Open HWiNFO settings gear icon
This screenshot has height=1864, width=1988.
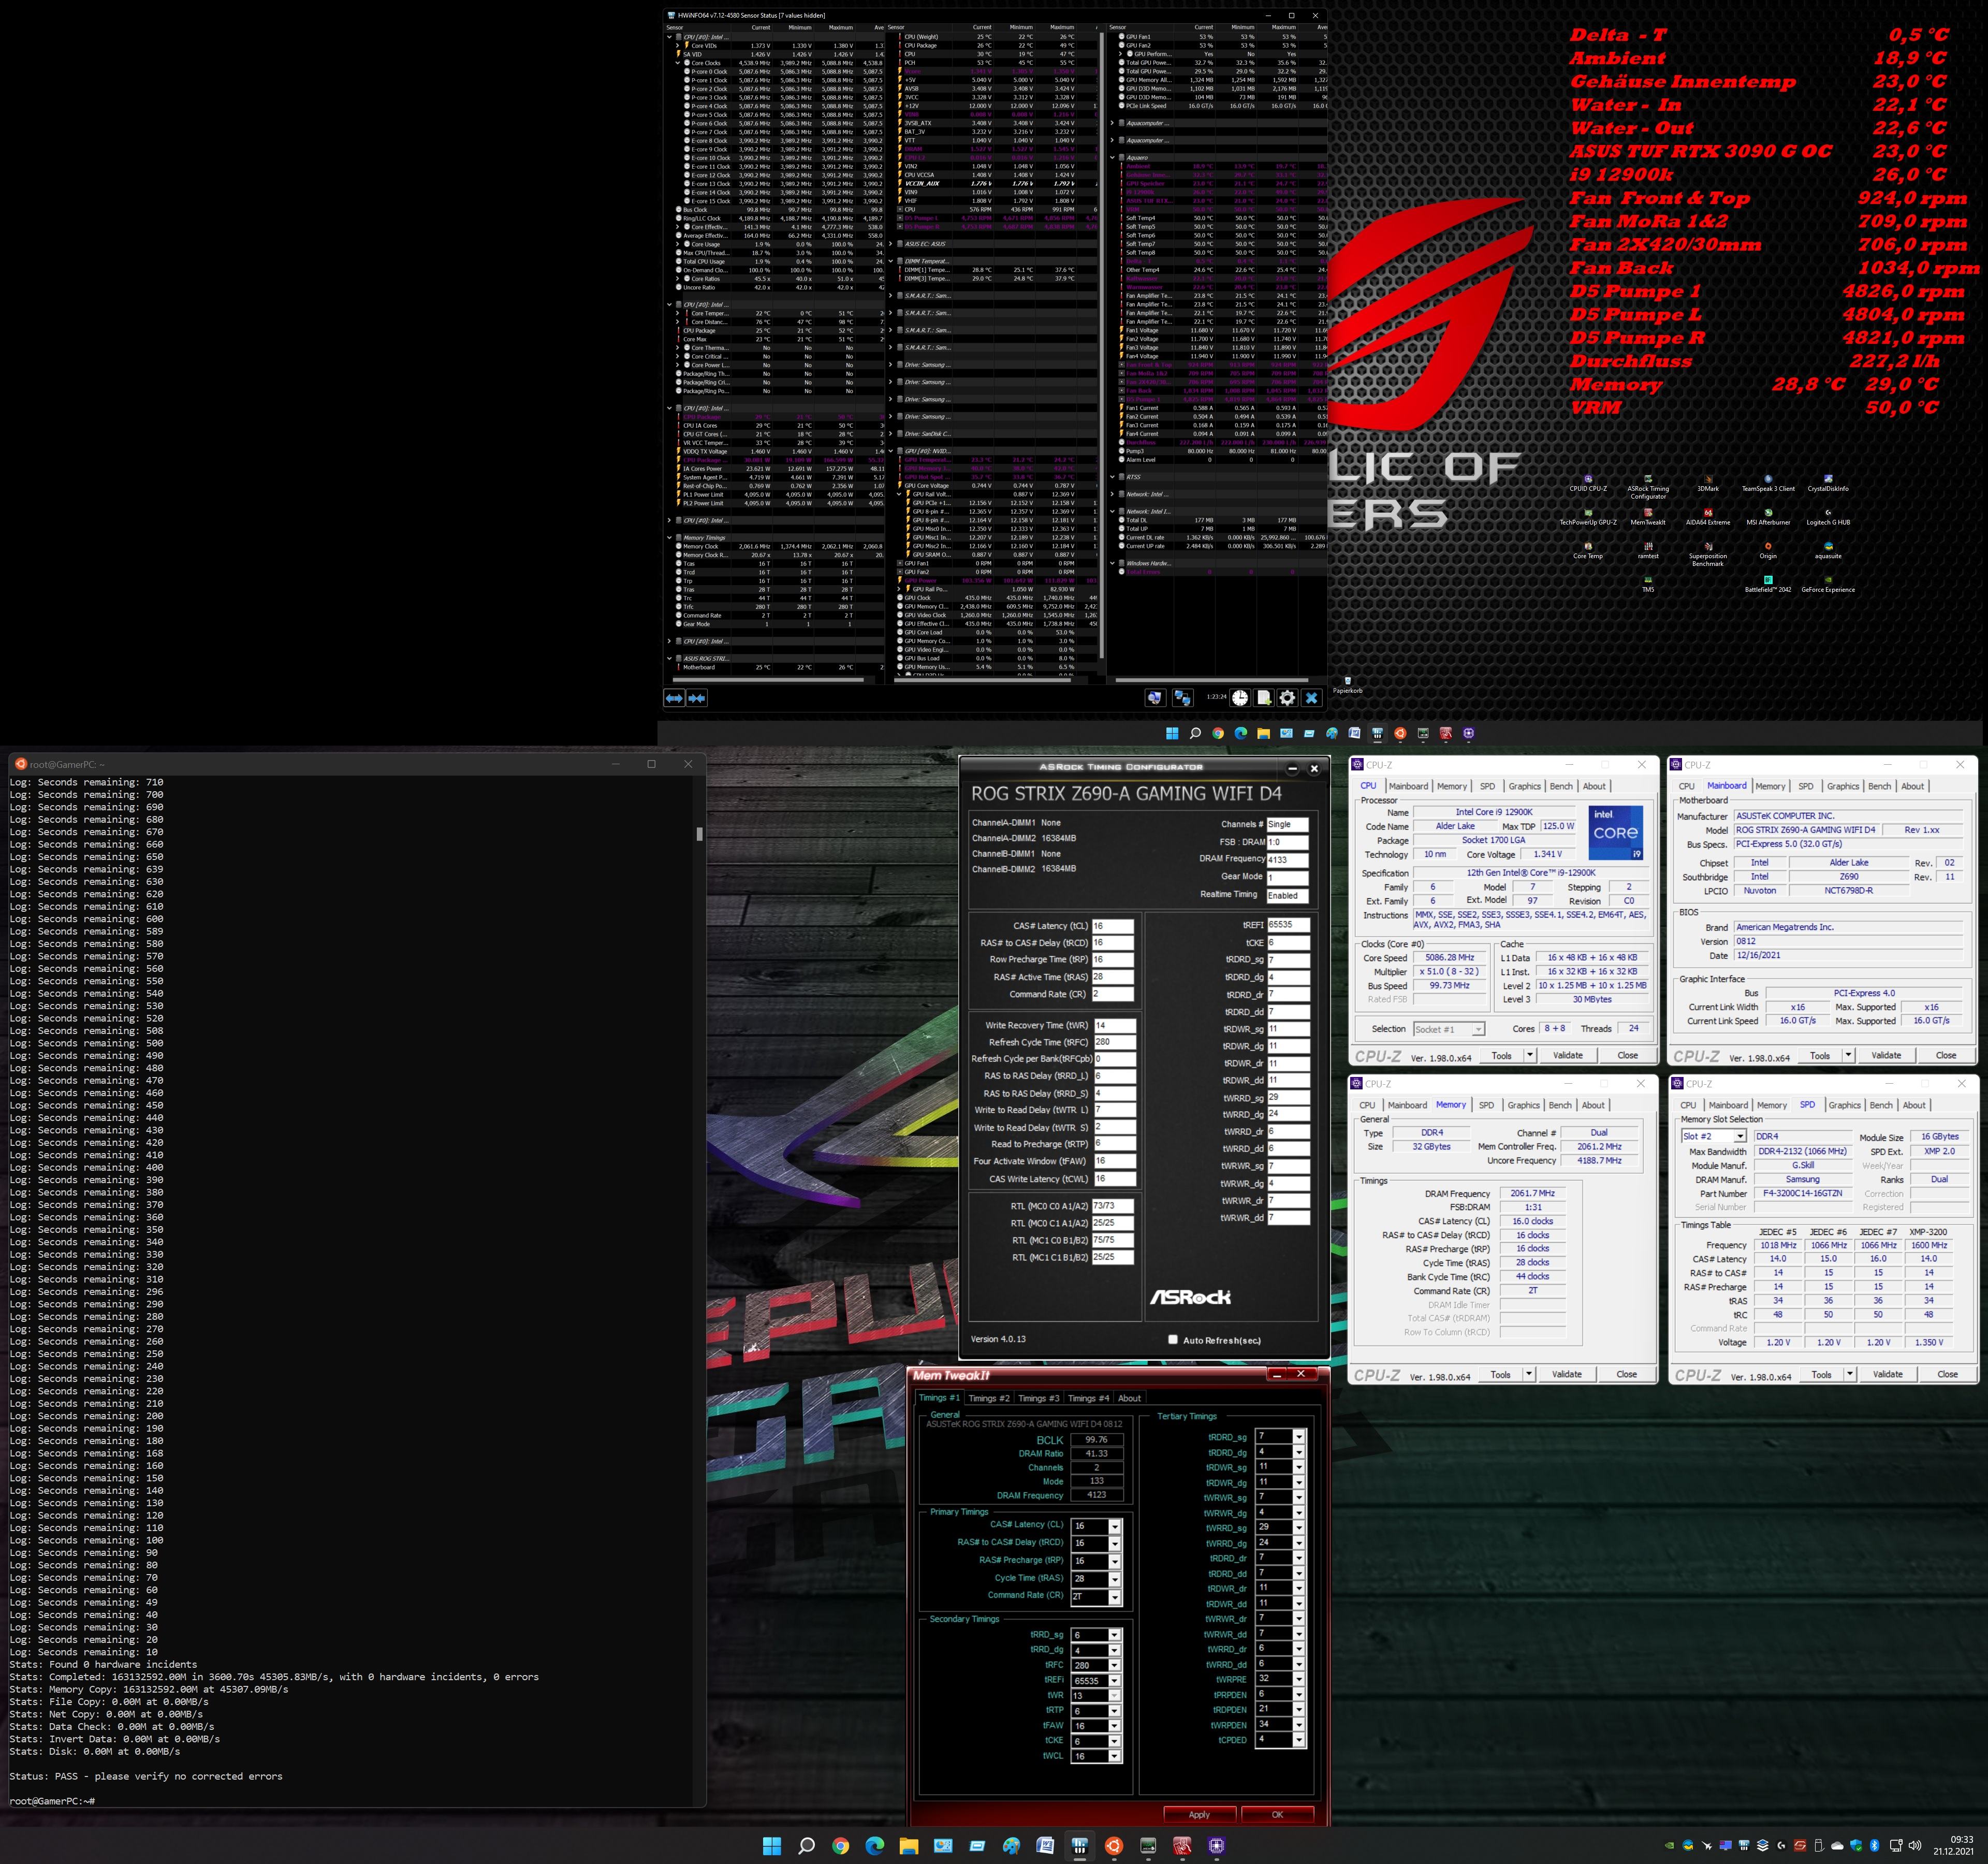tap(1288, 698)
